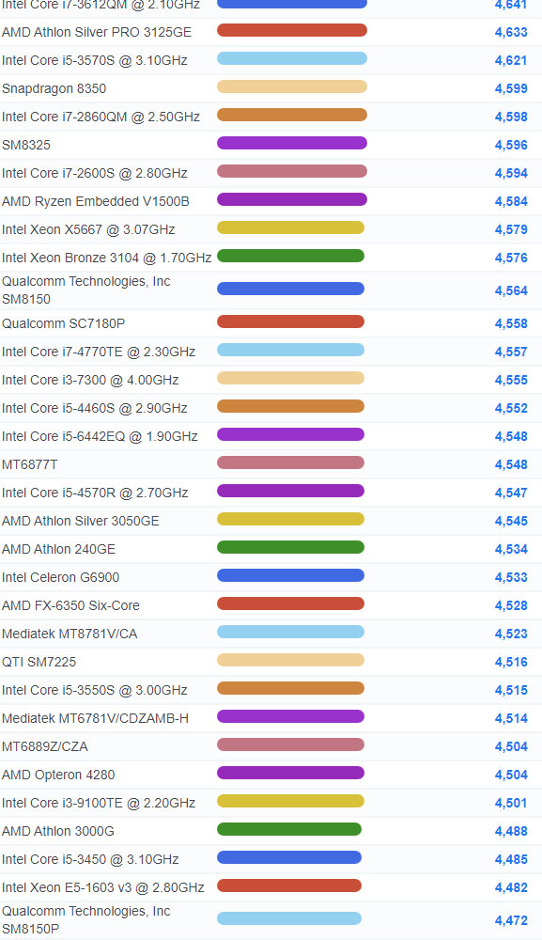Select the 4,557 score value

point(511,352)
